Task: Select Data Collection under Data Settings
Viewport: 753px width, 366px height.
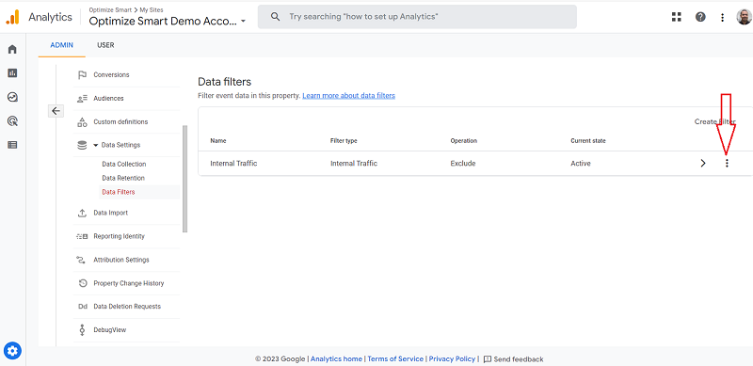Action: pos(124,165)
